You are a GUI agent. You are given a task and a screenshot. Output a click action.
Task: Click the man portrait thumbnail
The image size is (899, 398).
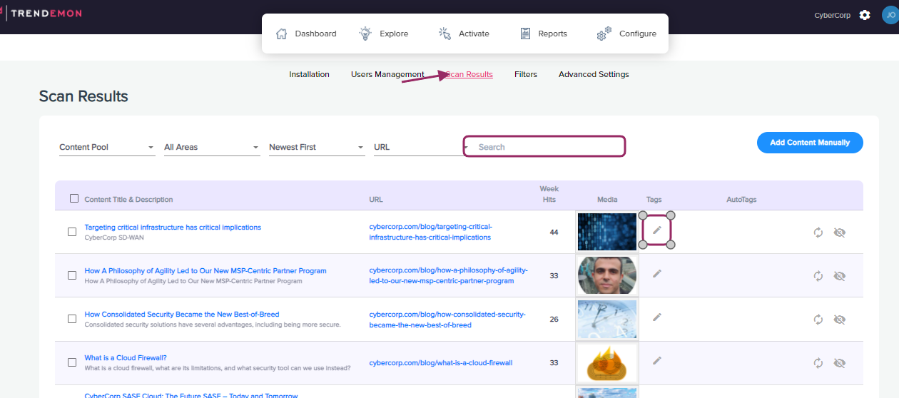(x=607, y=275)
